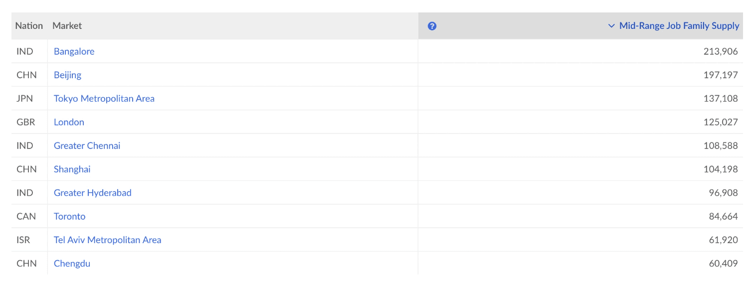Click the Market column header
The width and height of the screenshot is (752, 281).
(x=67, y=25)
